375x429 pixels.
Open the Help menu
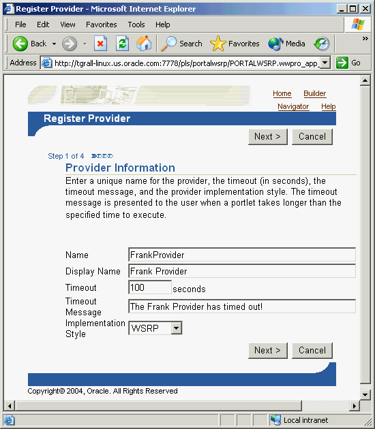tap(163, 25)
